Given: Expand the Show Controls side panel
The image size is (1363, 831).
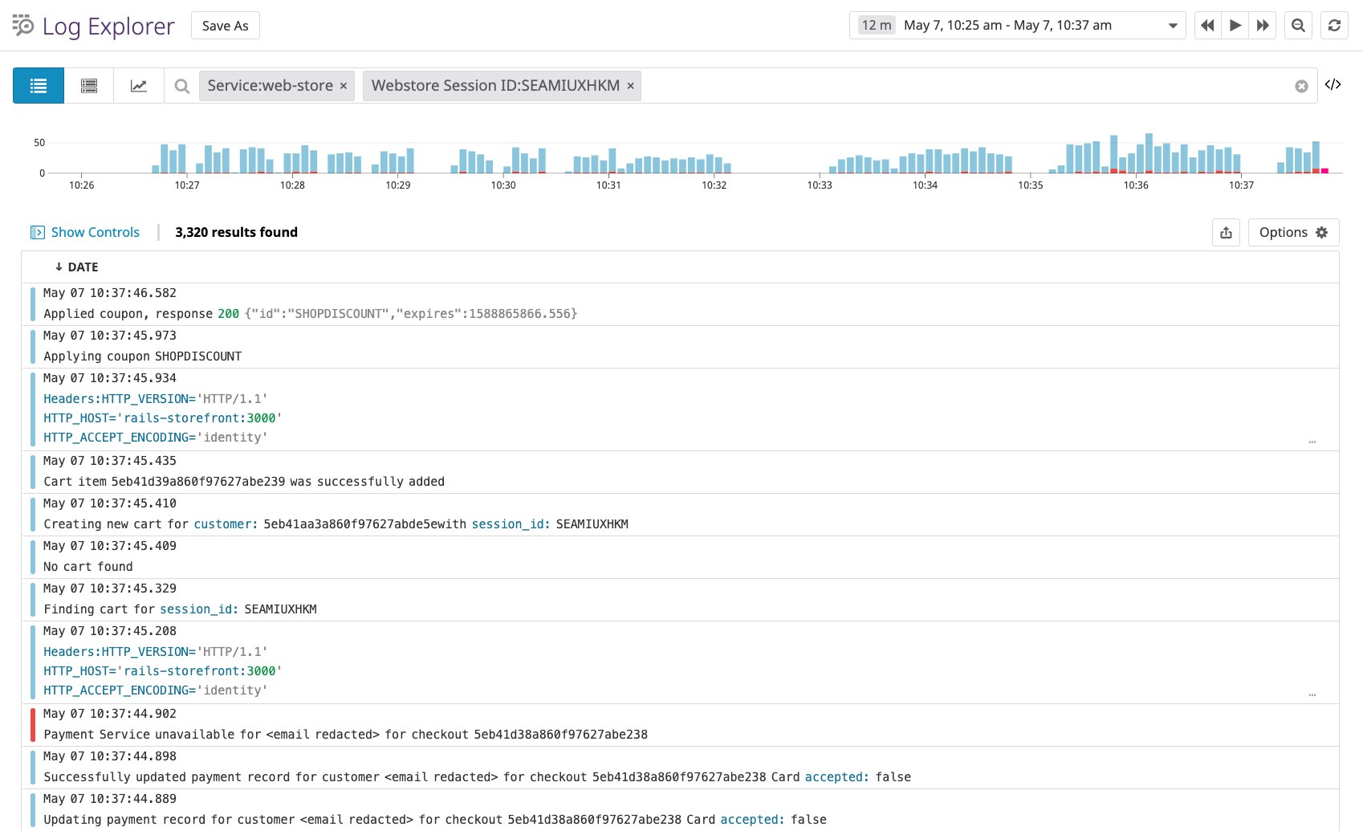Looking at the screenshot, I should tap(85, 233).
